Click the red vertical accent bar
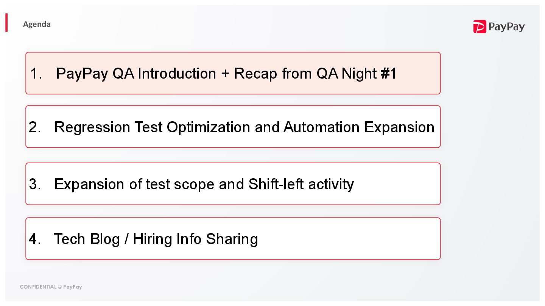The image size is (545, 306). pyautogui.click(x=6, y=23)
